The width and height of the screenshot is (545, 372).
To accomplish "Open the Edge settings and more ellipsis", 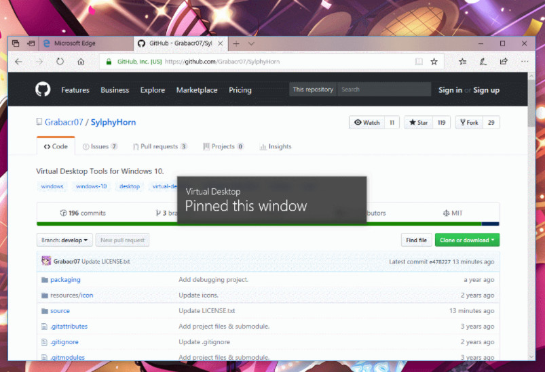I will pyautogui.click(x=525, y=62).
